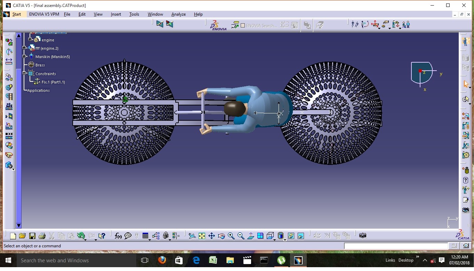The height and width of the screenshot is (271, 474).
Task: Expand the Manikin (Manikin5) node
Action: [x=24, y=56]
